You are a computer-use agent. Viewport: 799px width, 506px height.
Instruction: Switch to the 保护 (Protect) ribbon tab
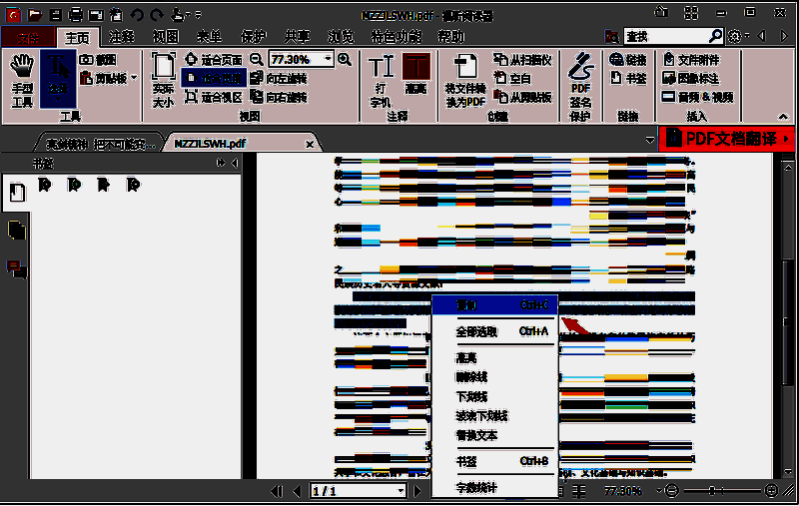254,37
